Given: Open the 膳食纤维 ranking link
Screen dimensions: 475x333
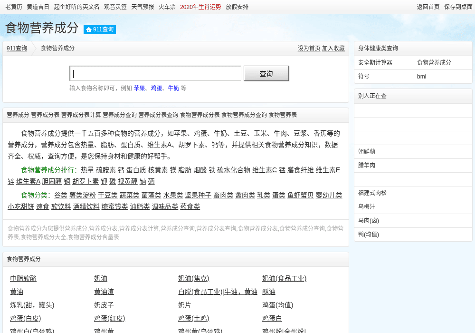Looking at the screenshot, I should click(301, 170).
